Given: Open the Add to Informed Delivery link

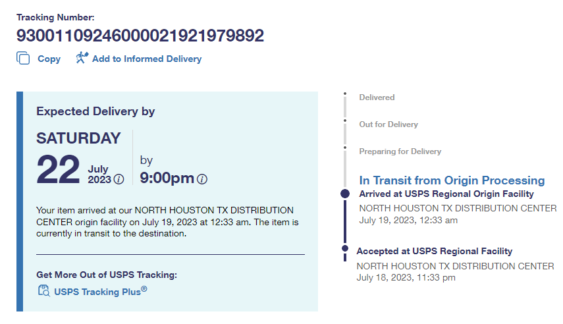Looking at the screenshot, I should [x=146, y=59].
